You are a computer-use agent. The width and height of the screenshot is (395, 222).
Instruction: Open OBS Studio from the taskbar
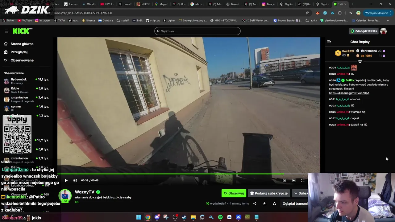pos(175,217)
